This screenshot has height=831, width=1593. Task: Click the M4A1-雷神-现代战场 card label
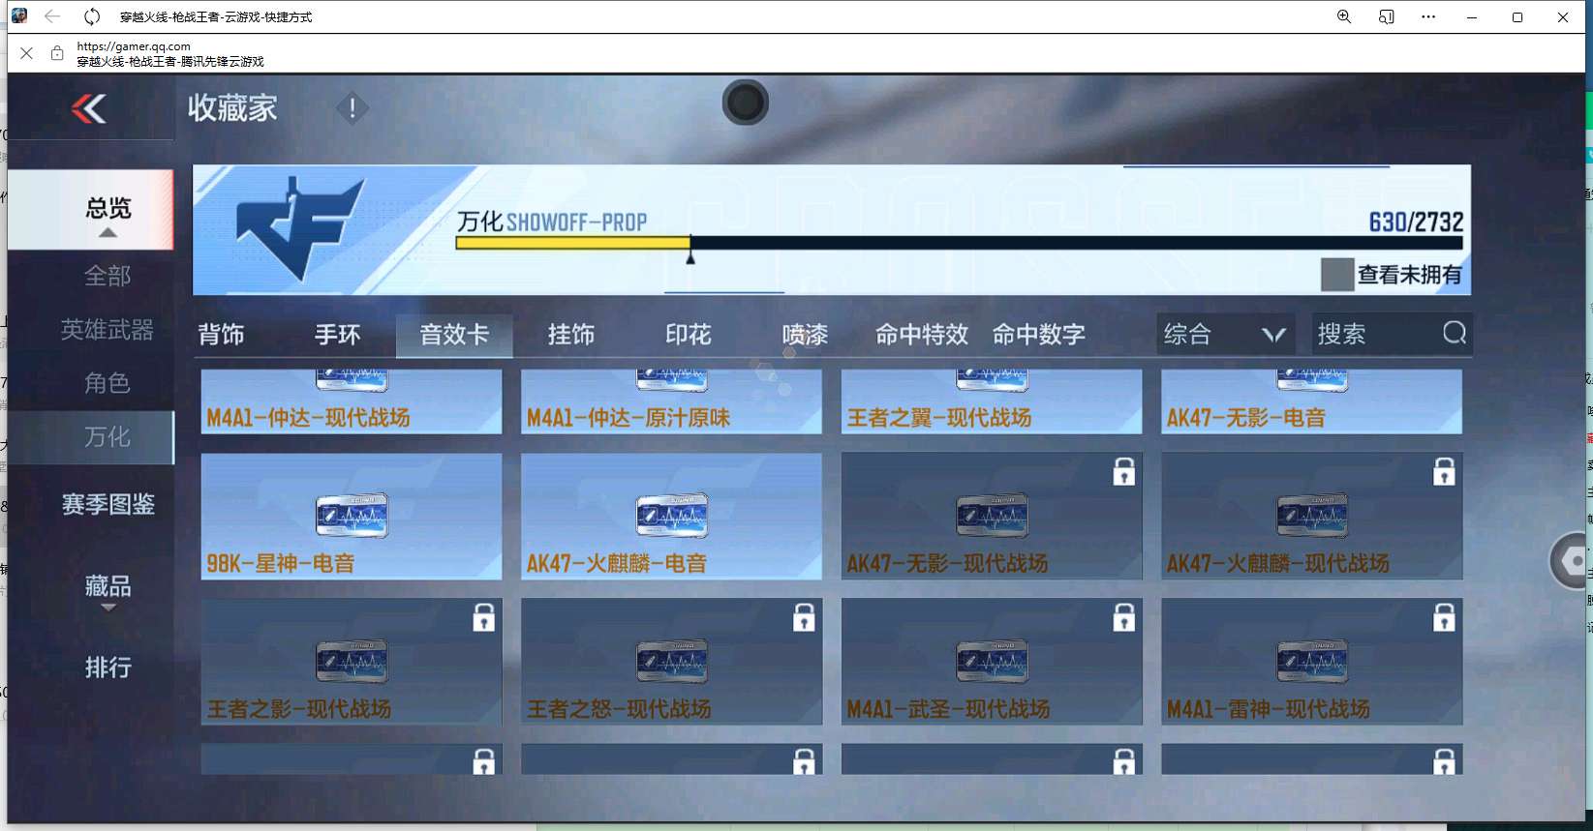point(1269,709)
